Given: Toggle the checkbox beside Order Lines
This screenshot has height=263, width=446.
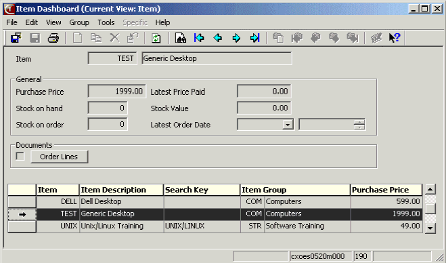Looking at the screenshot, I should tap(20, 156).
